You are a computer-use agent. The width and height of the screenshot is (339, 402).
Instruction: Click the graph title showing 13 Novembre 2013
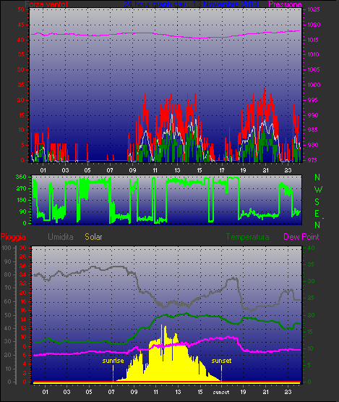[x=191, y=4]
